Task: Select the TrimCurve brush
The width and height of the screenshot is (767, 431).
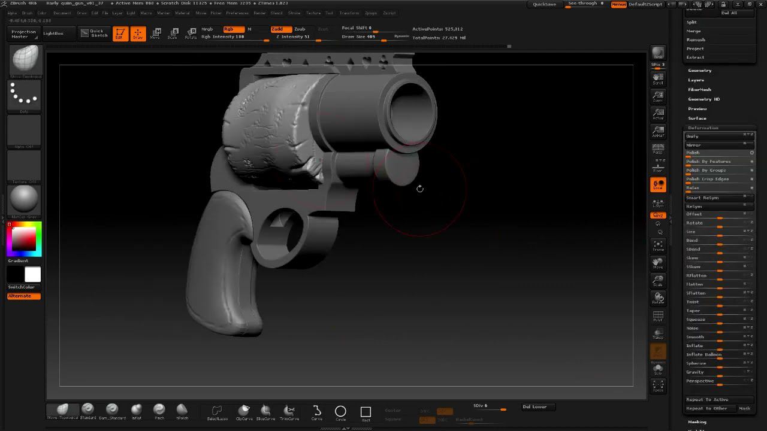Action: pyautogui.click(x=289, y=411)
